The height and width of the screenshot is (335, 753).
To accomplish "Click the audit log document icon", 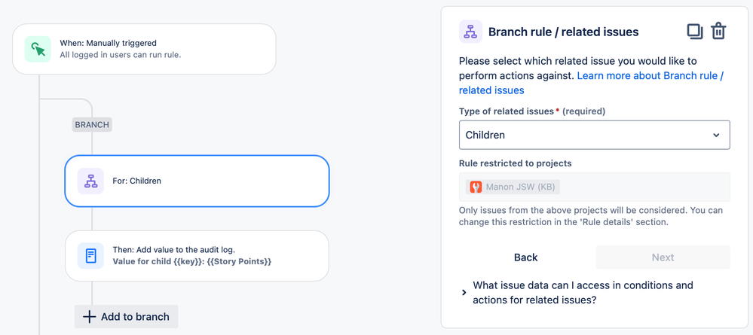I will [x=90, y=256].
